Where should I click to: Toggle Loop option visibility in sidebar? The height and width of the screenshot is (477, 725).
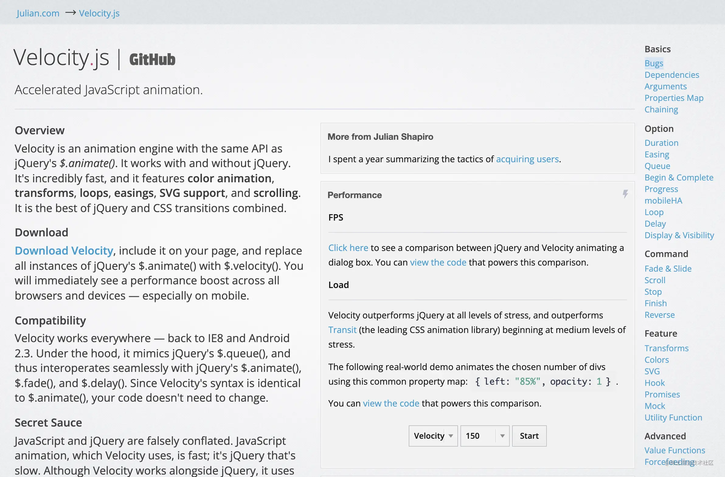pyautogui.click(x=654, y=212)
